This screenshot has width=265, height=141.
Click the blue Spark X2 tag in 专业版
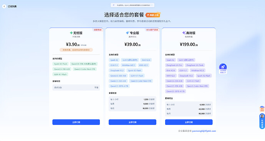pyautogui.click(x=114, y=60)
